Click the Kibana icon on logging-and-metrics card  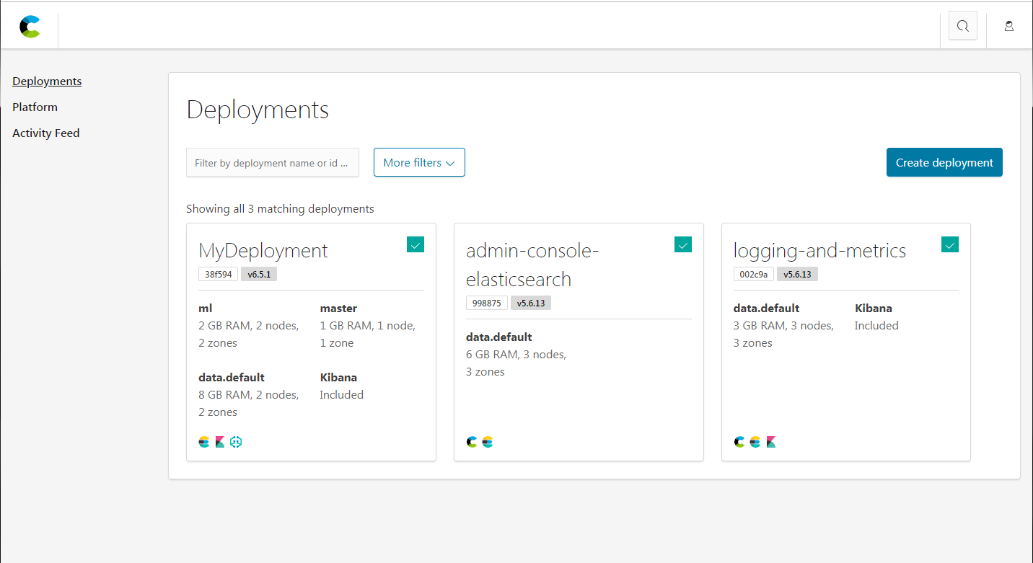[771, 442]
